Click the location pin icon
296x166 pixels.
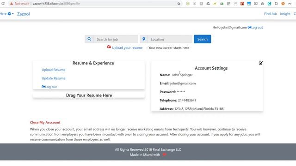pyautogui.click(x=144, y=39)
